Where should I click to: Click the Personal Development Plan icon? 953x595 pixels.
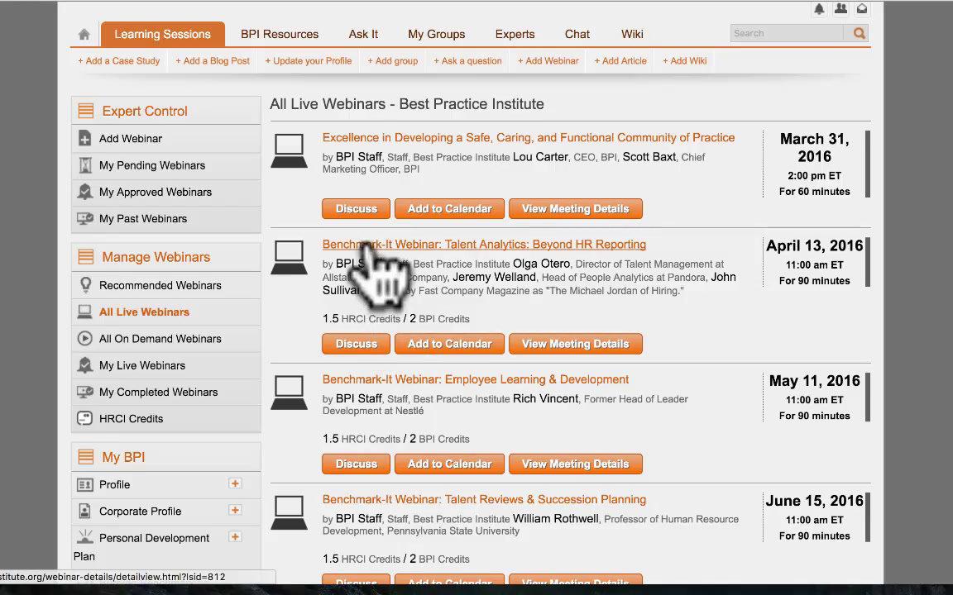(x=85, y=536)
